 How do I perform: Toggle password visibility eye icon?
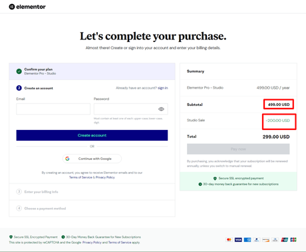161,109
